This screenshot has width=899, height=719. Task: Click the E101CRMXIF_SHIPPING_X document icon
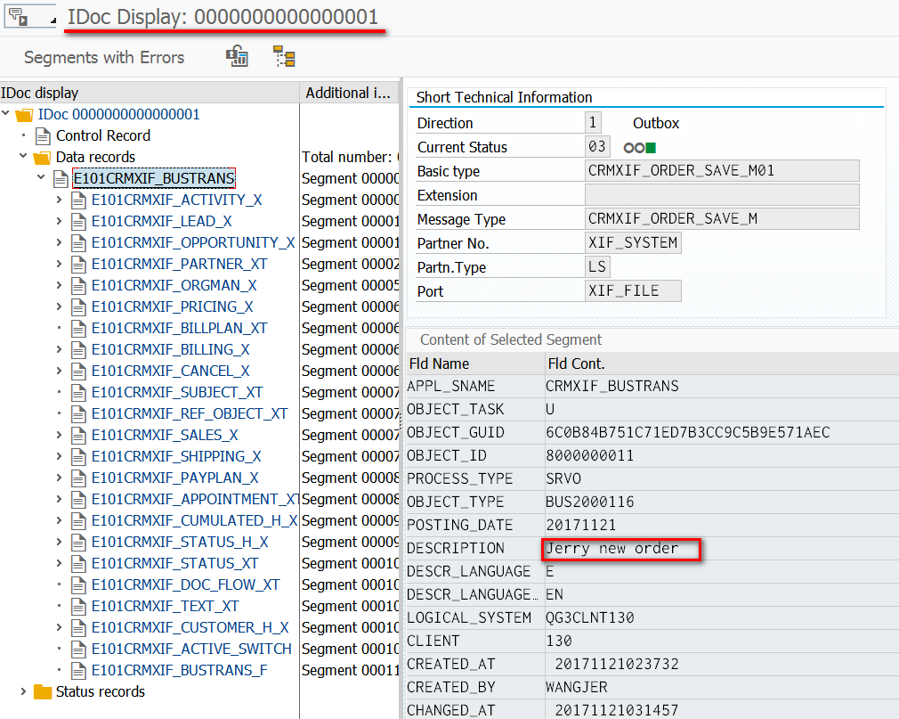[78, 457]
